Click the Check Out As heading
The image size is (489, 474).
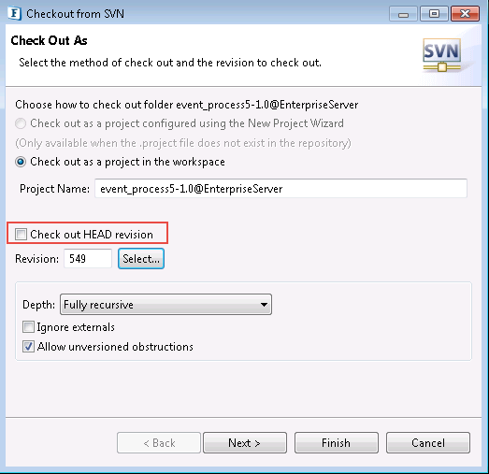coord(49,40)
